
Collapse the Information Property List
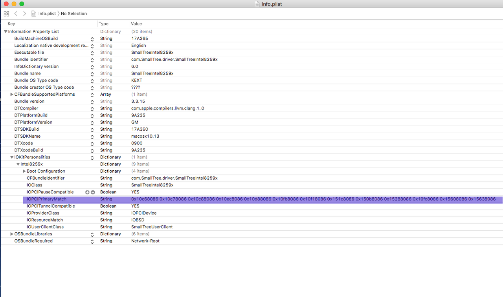[6, 31]
